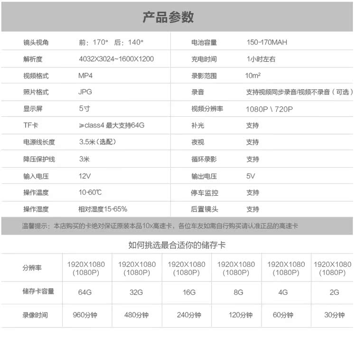This screenshot has width=356, height=338.
Task: Click 支持 in the 后置镜头 row
Action: 253,209
